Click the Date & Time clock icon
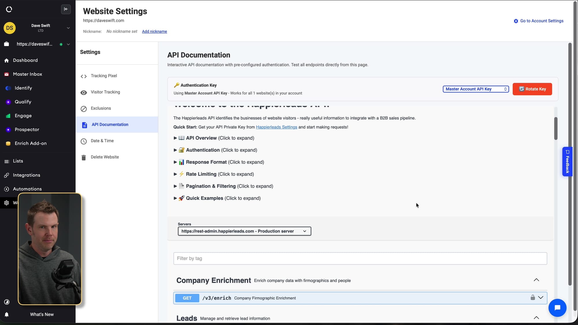This screenshot has height=325, width=578. 84,141
